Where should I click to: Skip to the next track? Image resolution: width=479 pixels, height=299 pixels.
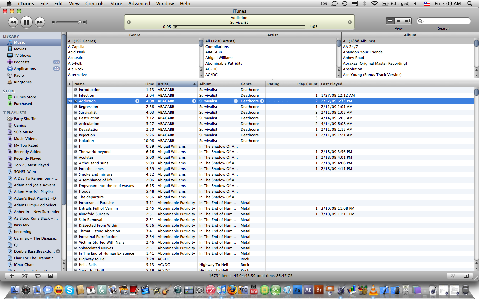(x=40, y=22)
